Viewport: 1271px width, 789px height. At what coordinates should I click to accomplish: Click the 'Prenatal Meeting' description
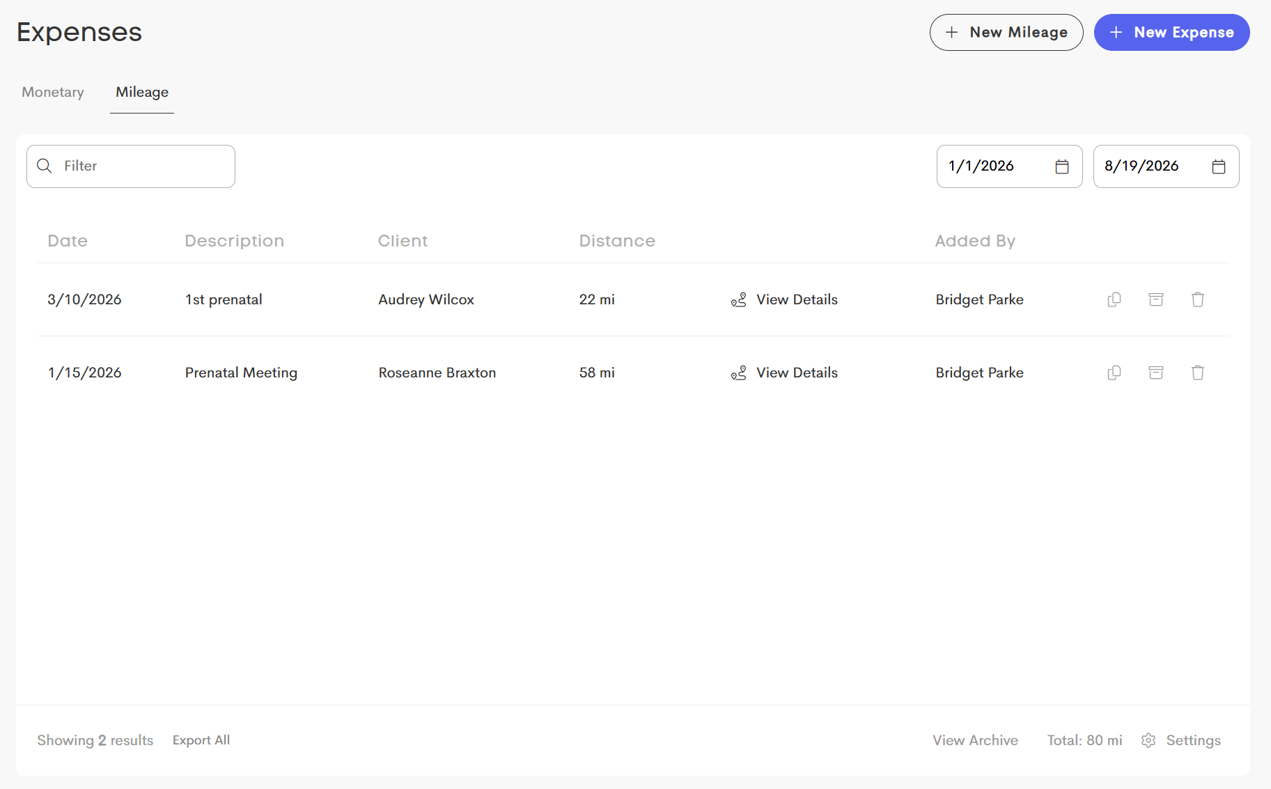(x=241, y=373)
